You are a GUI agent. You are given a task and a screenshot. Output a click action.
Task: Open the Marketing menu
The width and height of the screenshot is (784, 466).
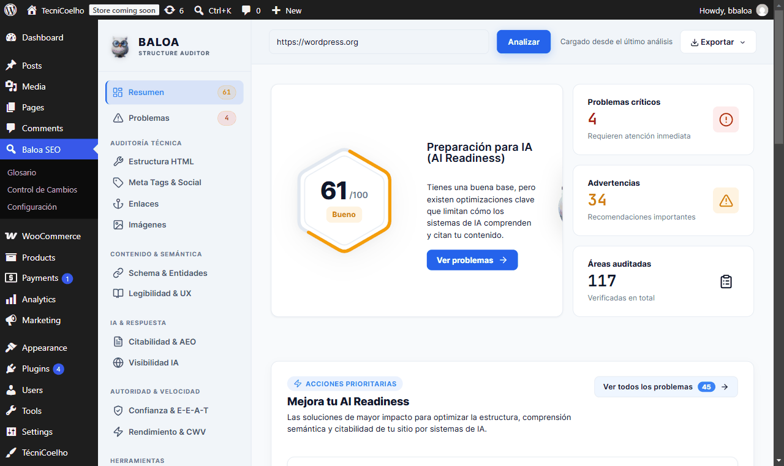(x=49, y=320)
